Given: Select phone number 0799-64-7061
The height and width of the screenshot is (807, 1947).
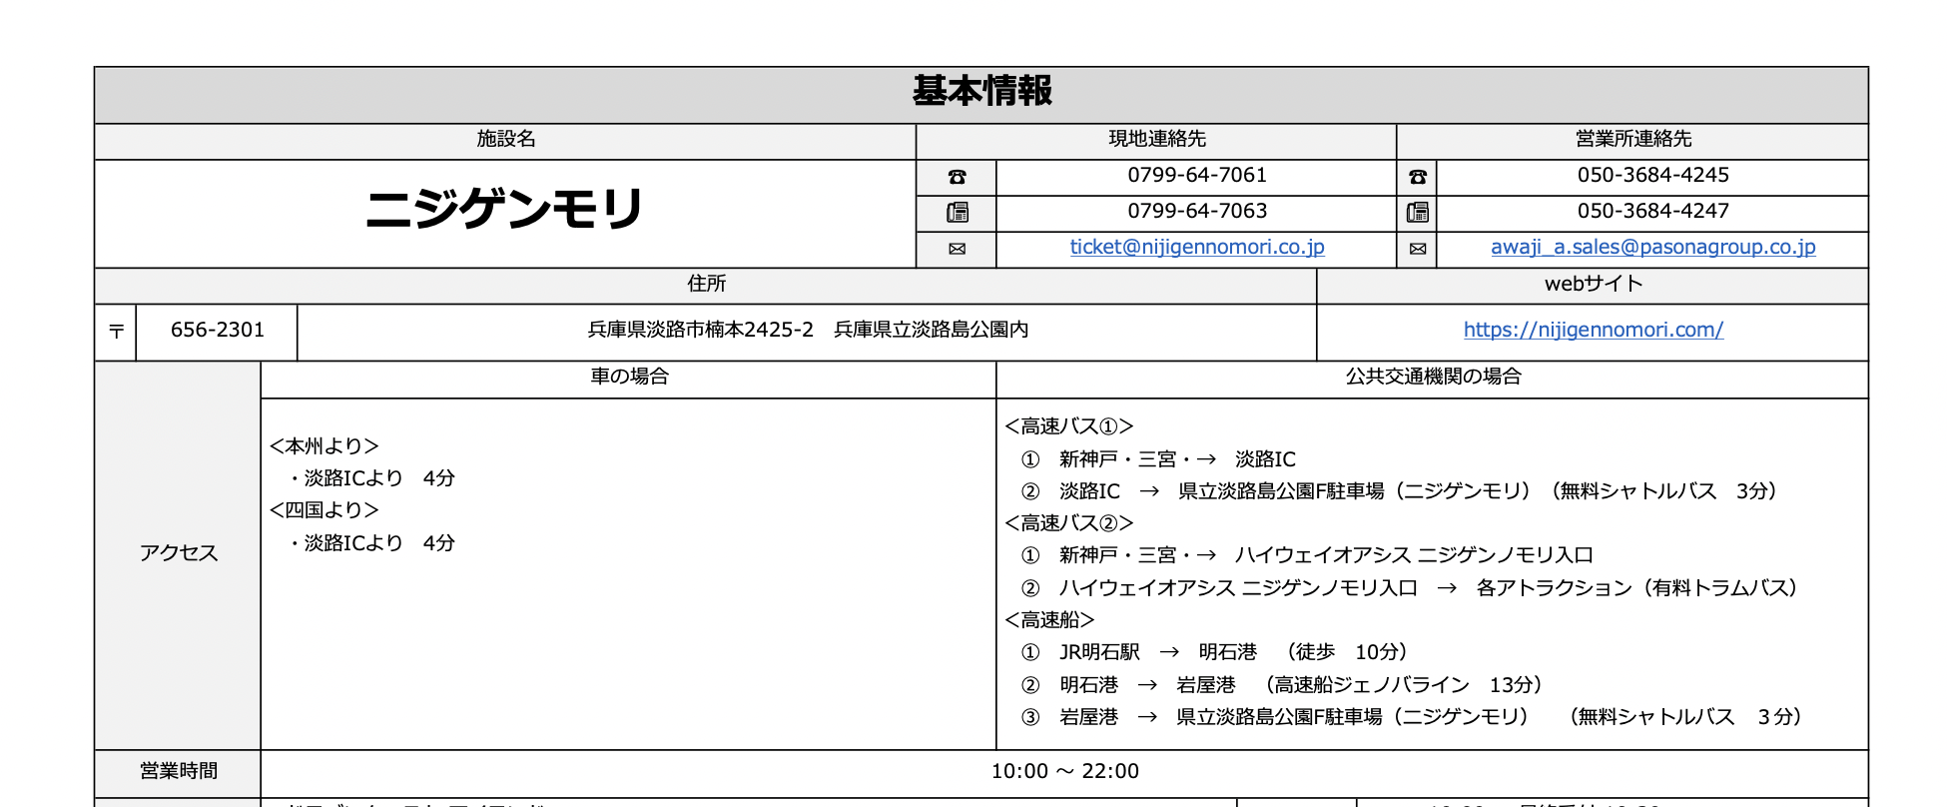Looking at the screenshot, I should pos(1197,176).
